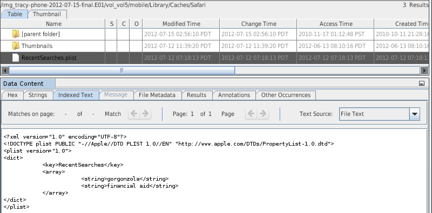Screen dimensions: 432x213
Task: Click Thumbnails access time 2012-06-13 08:10:16
Action: (x=332, y=46)
